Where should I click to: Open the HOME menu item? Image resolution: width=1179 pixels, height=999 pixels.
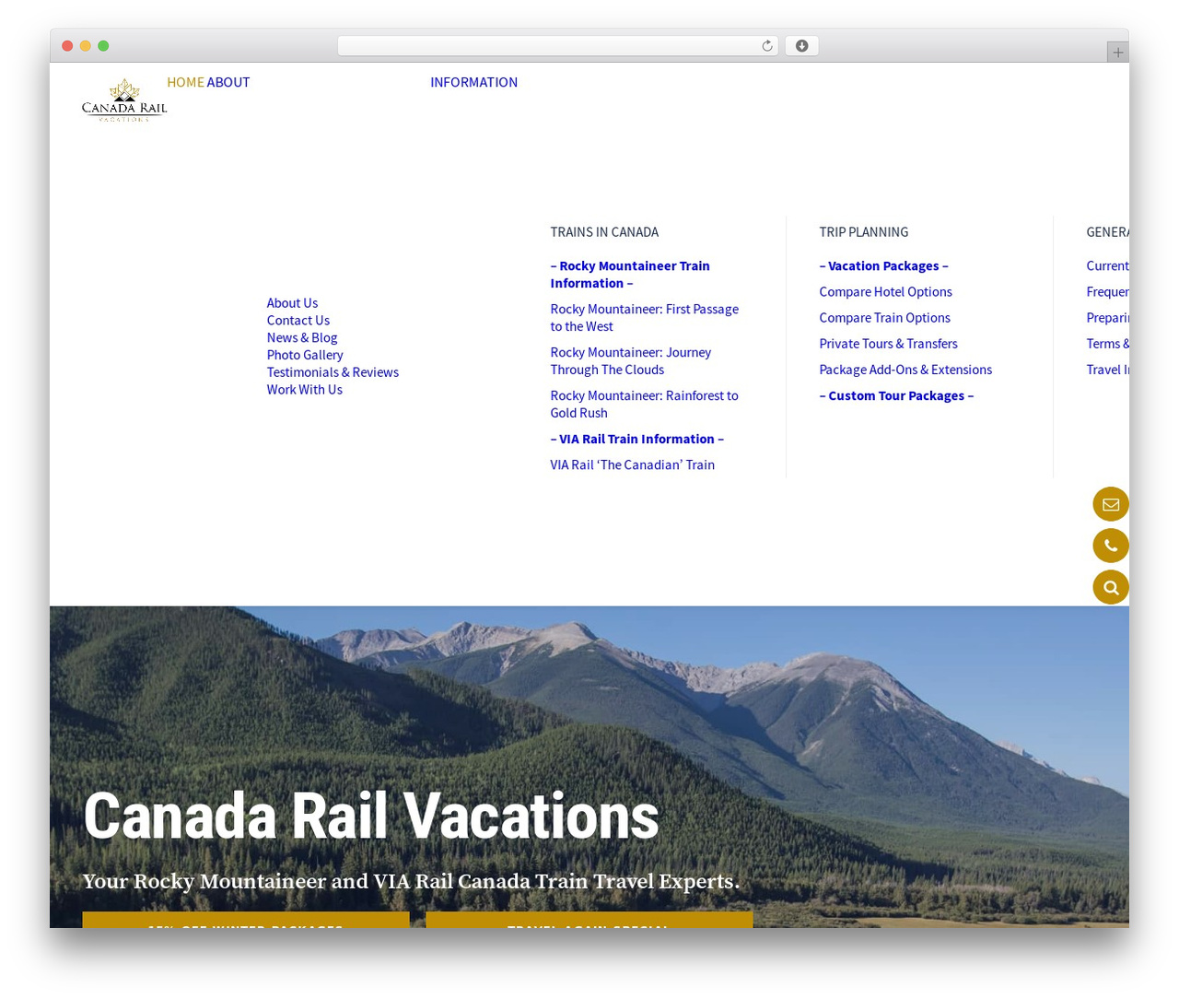coord(185,82)
